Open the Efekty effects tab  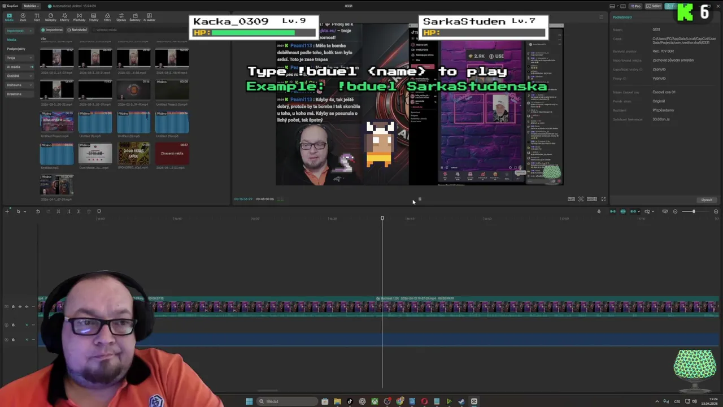point(64,17)
